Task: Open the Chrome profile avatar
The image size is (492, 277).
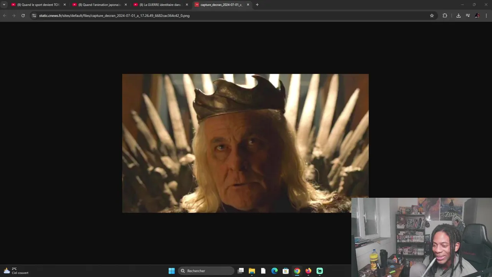Action: (x=477, y=16)
